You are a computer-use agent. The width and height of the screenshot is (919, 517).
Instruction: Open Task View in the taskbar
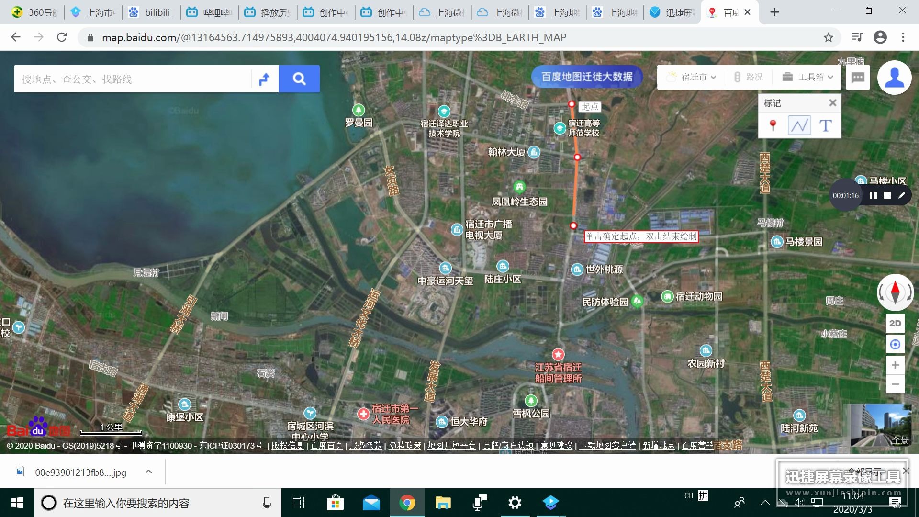299,503
